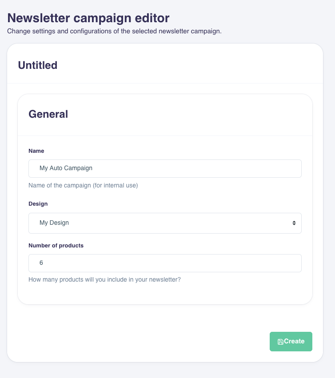This screenshot has width=335, height=378.
Task: Click the "My Auto Campaign" text
Action: [x=66, y=168]
